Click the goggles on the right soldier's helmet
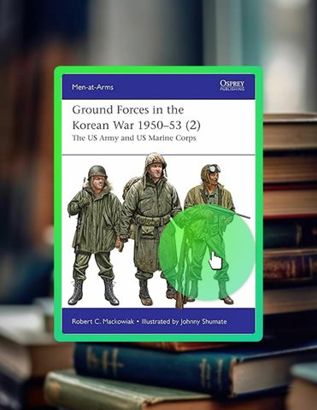The width and height of the screenshot is (317, 410). 214,169
